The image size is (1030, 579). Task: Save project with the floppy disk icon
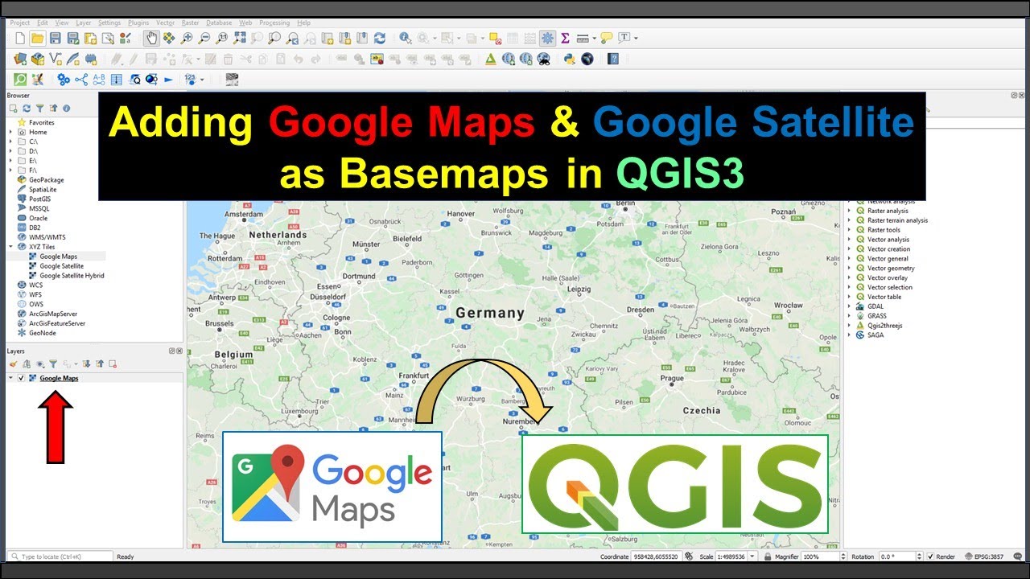click(x=55, y=38)
